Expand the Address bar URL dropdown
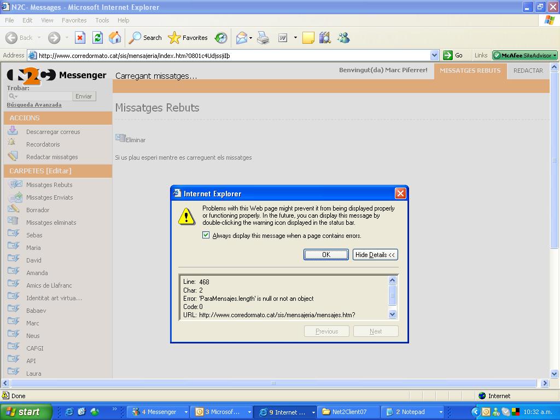The height and width of the screenshot is (420, 560). tap(434, 55)
